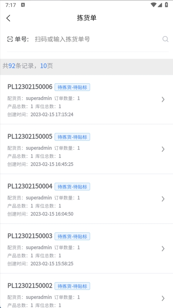
Task: Tap creation time 2023-02-15 17:15:24 row
Action: [x=40, y=114]
